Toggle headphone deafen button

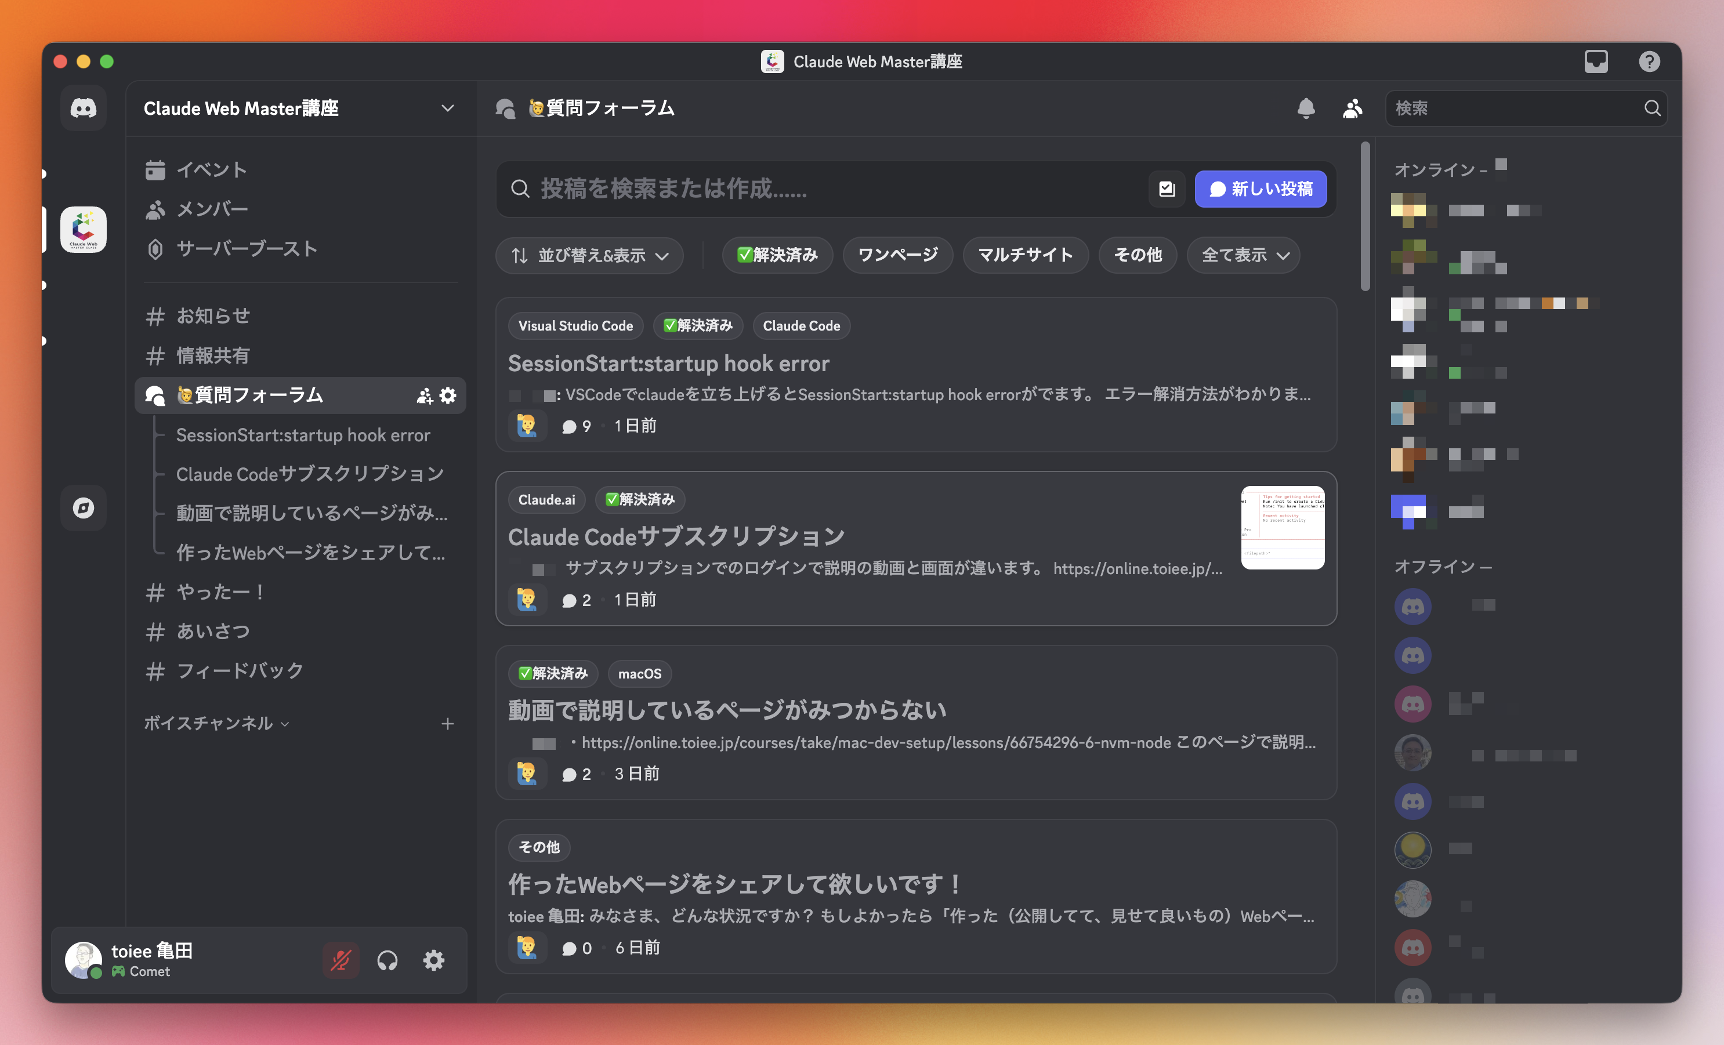pos(387,960)
